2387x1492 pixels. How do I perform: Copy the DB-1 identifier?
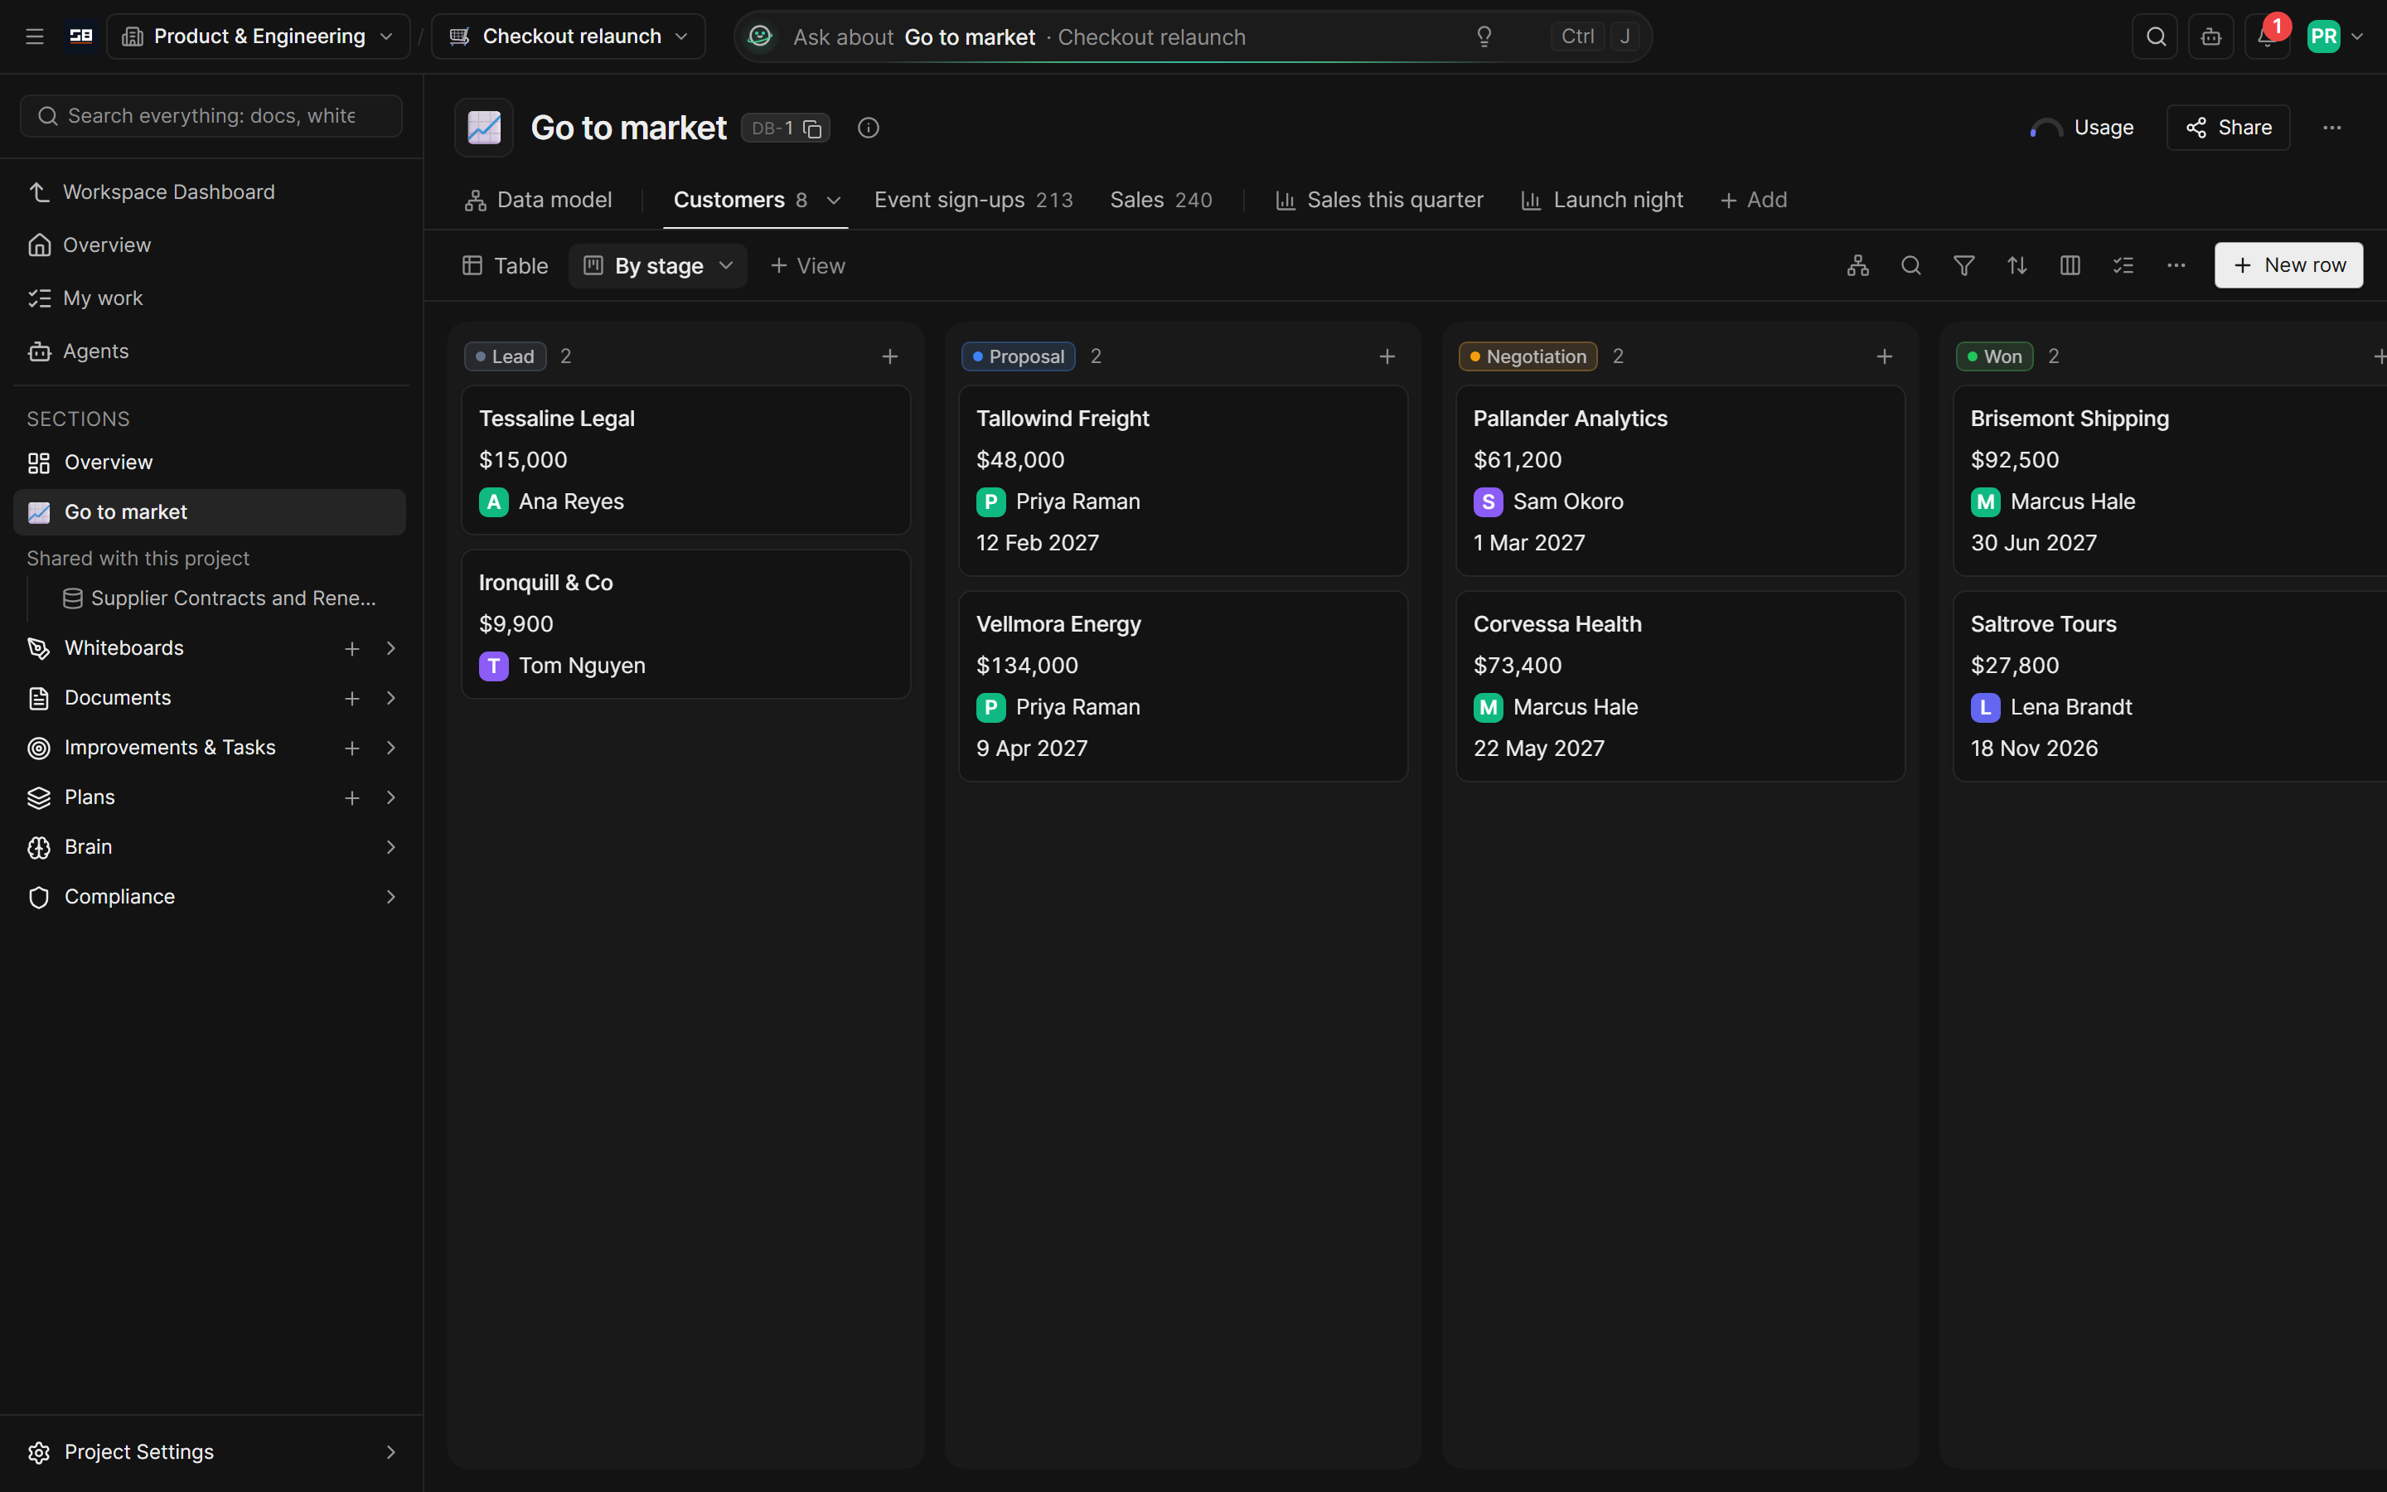(811, 128)
